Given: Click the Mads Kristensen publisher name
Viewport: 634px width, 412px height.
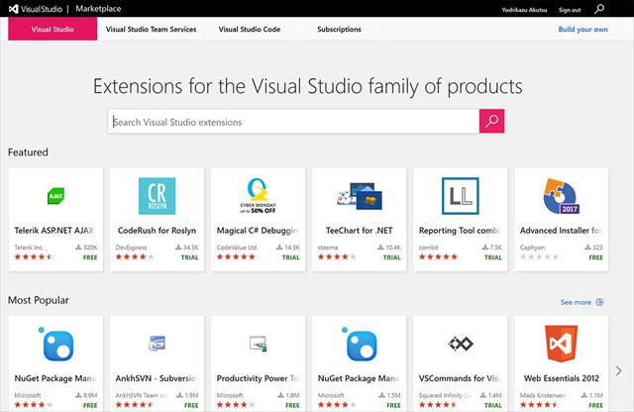Looking at the screenshot, I should point(543,395).
